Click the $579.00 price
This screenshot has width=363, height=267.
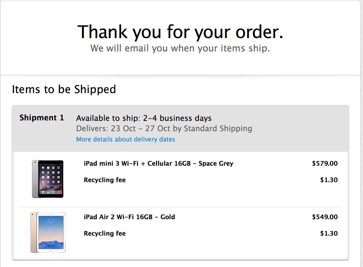click(325, 164)
